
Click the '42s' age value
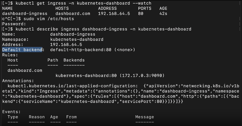coord(163,14)
